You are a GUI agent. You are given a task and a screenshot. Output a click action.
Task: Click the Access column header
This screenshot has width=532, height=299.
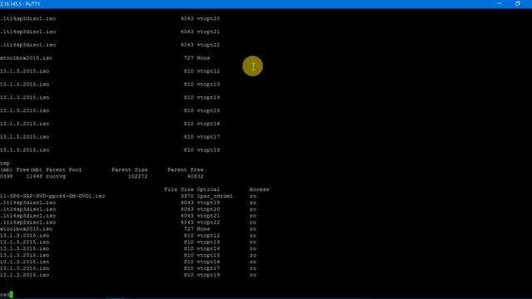click(259, 189)
